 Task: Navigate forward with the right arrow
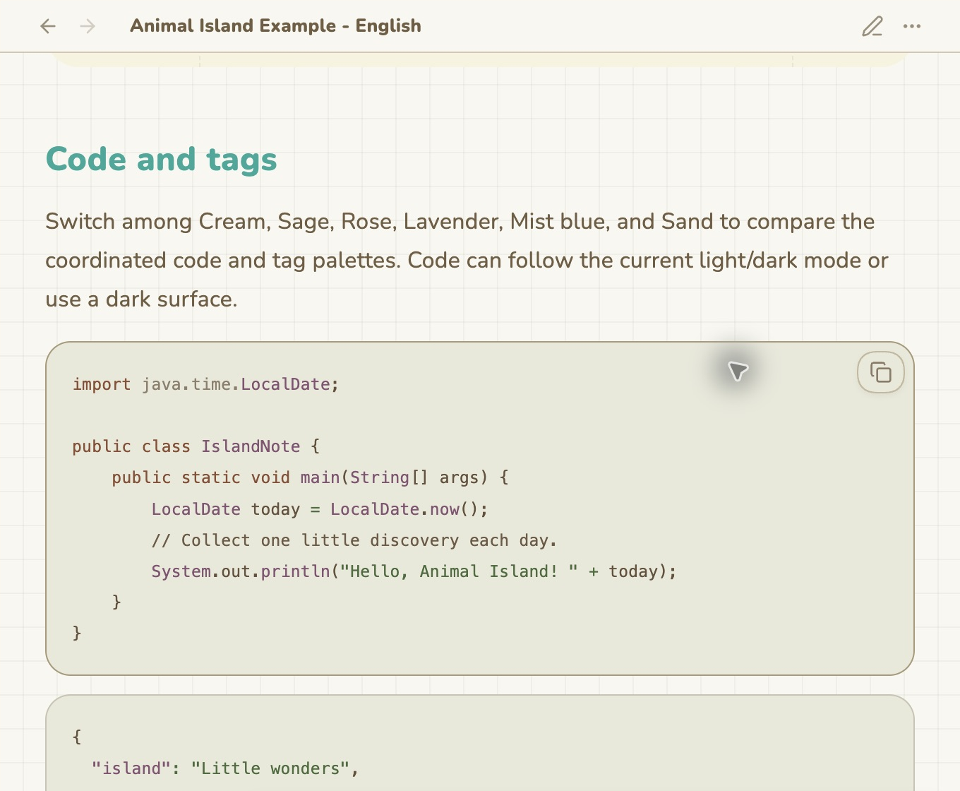[x=88, y=26]
